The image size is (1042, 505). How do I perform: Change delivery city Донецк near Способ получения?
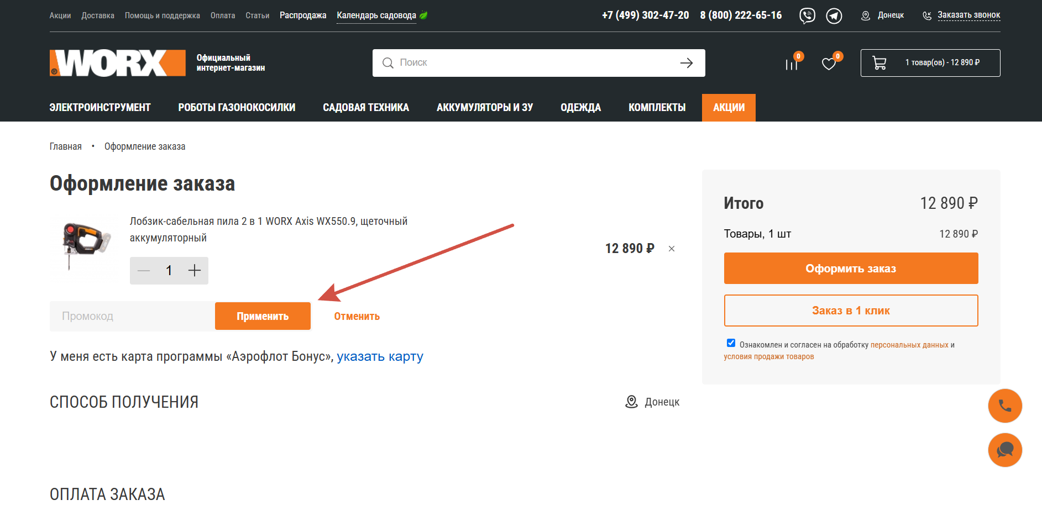662,402
